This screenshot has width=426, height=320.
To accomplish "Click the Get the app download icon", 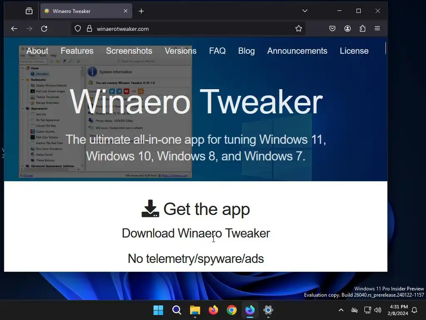I will click(x=150, y=209).
